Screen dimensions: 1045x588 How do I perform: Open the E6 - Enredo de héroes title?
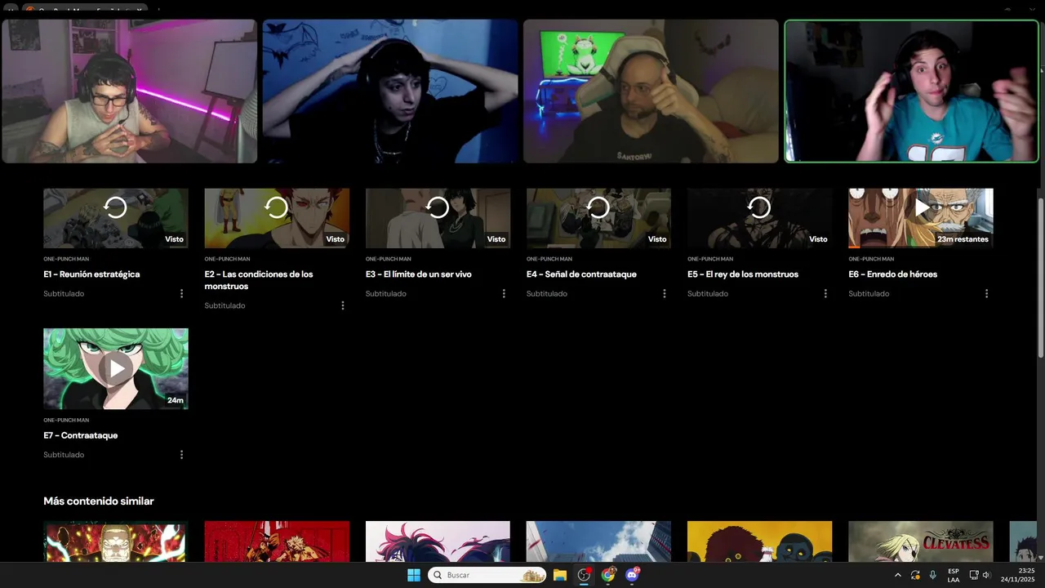point(892,274)
